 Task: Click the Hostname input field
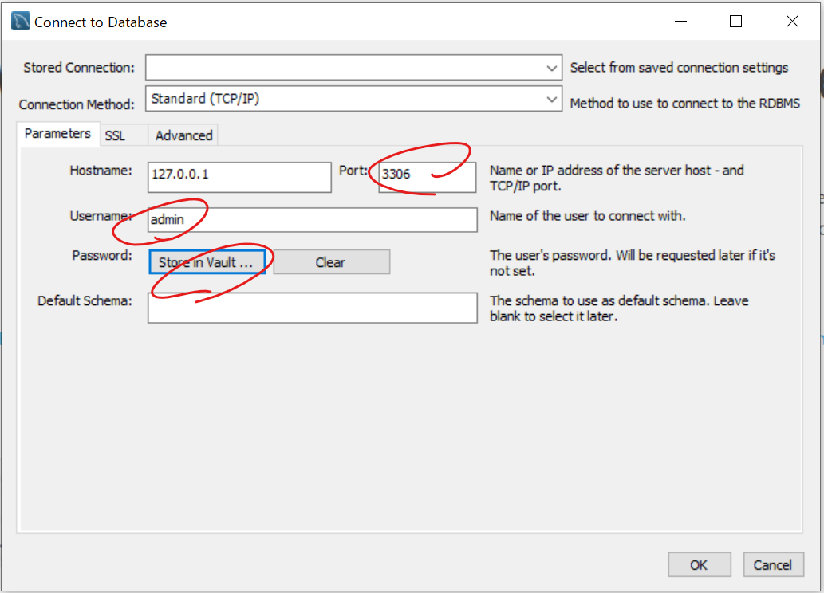point(239,177)
